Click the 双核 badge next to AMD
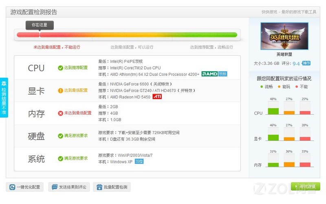This screenshot has width=326, height=204. click(222, 74)
